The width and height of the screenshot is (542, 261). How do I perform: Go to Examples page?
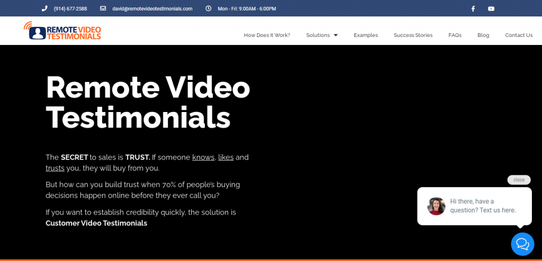point(366,35)
